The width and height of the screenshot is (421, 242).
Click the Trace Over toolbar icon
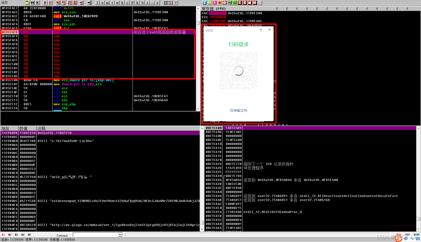coord(75,3)
